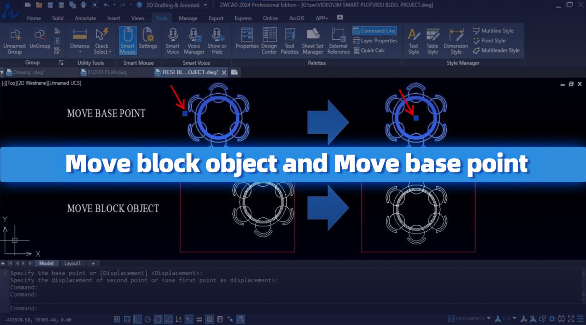Image resolution: width=586 pixels, height=325 pixels.
Task: Open the Table Style manager
Action: tap(433, 40)
